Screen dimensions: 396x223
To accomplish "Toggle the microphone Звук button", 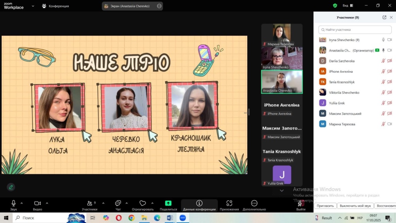I will coord(14,205).
